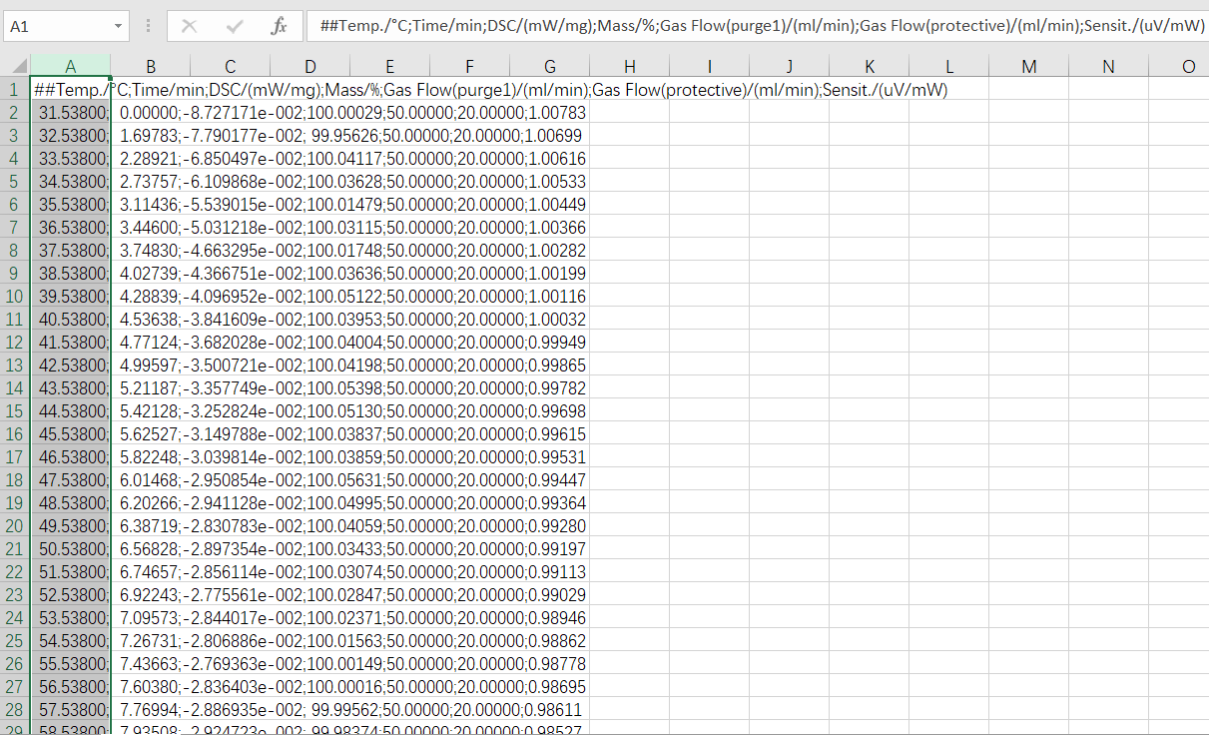1209x735 pixels.
Task: Select column D header
Action: (x=309, y=67)
